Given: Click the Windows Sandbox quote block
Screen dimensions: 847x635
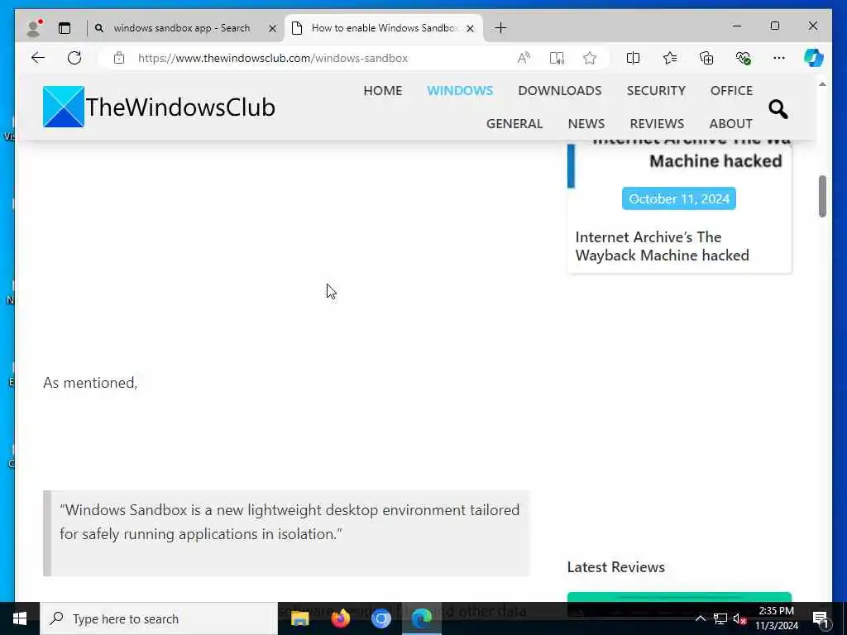Looking at the screenshot, I should [286, 533].
